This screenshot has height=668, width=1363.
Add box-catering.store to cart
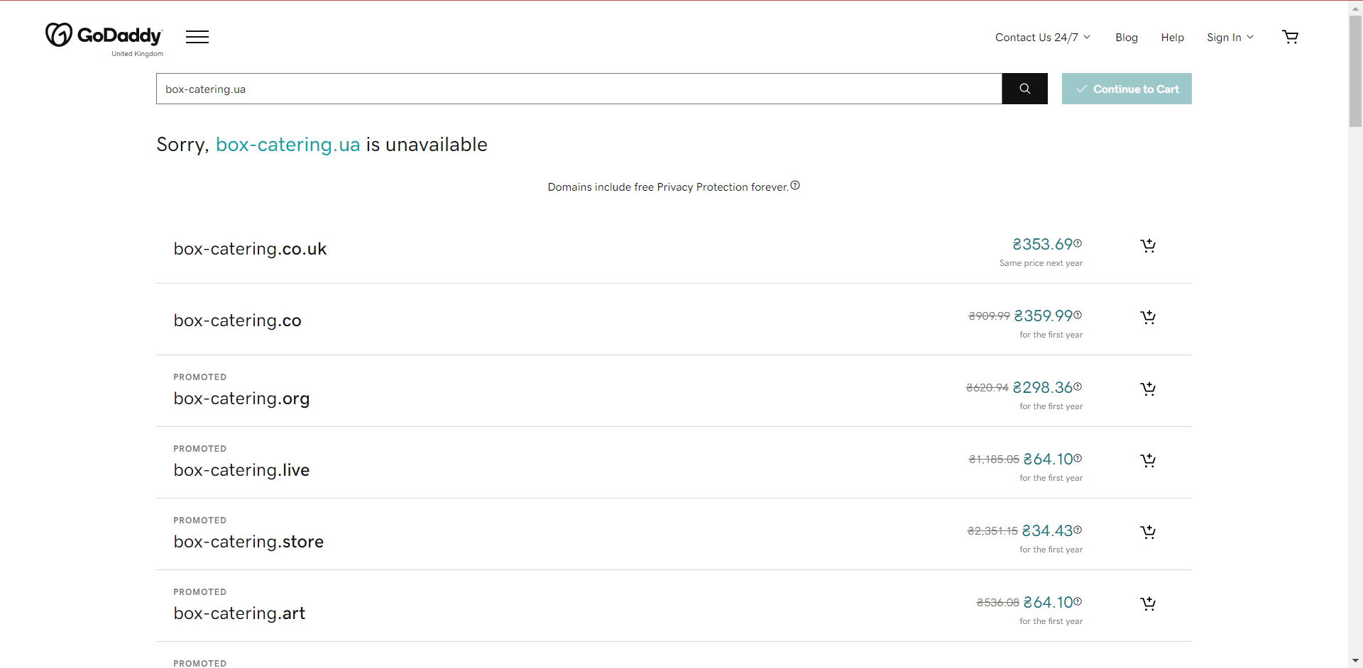1148,532
